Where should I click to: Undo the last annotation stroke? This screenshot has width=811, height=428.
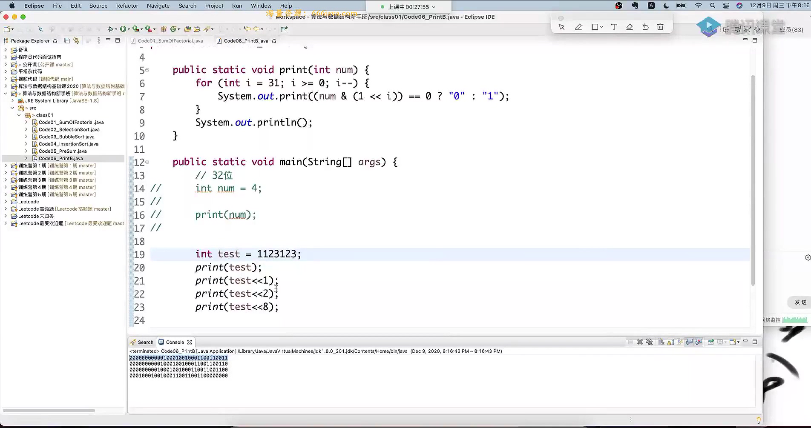[645, 27]
